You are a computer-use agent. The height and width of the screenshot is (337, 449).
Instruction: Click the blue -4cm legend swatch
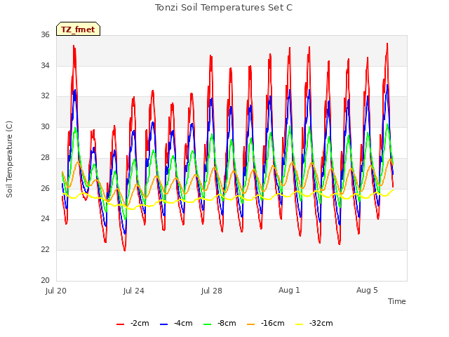tap(163, 324)
